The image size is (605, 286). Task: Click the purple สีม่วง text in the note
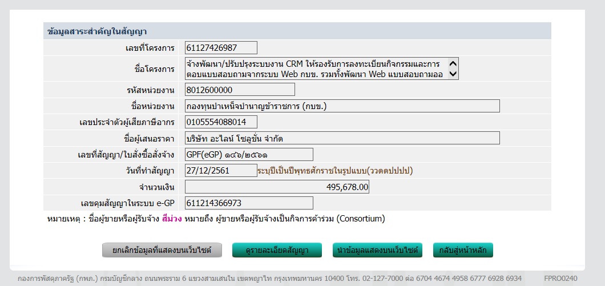click(172, 219)
